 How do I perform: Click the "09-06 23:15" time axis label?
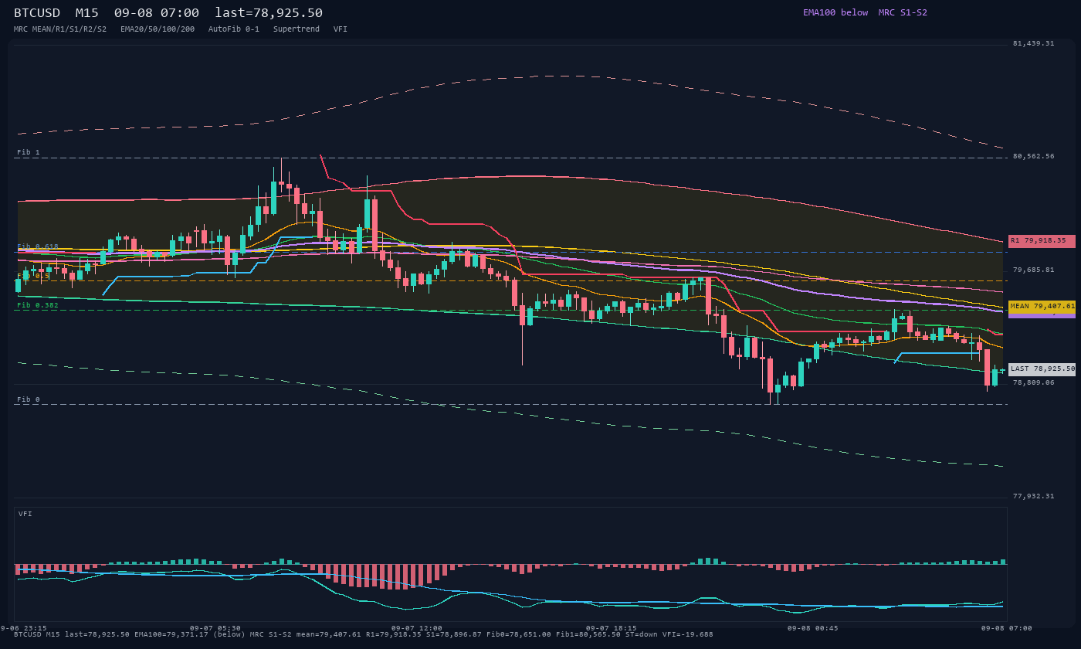23,628
